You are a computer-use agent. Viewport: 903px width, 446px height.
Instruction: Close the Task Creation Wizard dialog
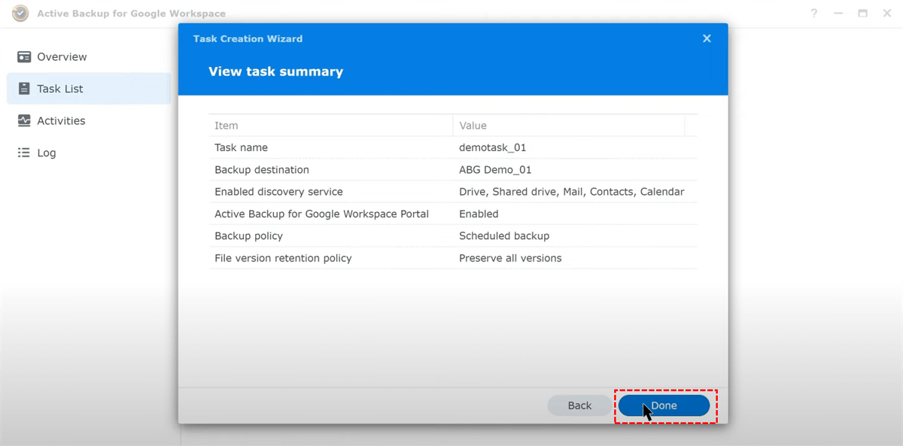[x=707, y=38]
